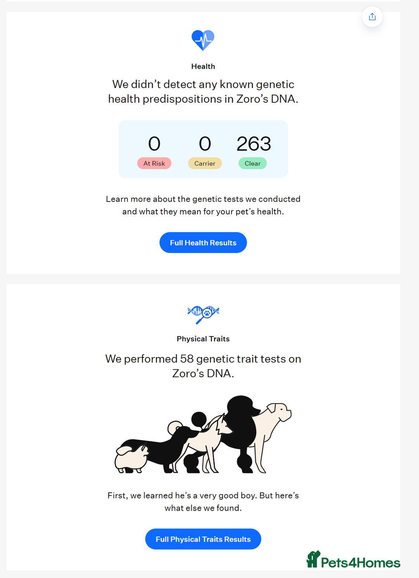Click the At Risk count zero
The height and width of the screenshot is (578, 419).
tap(154, 144)
